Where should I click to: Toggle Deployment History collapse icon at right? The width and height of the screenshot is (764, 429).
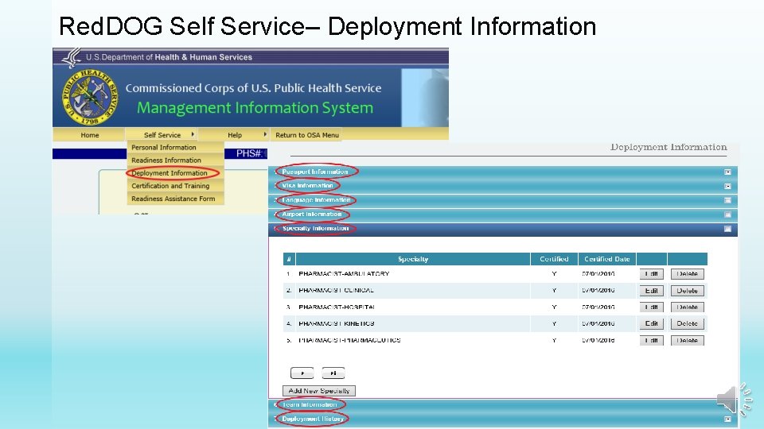click(727, 419)
